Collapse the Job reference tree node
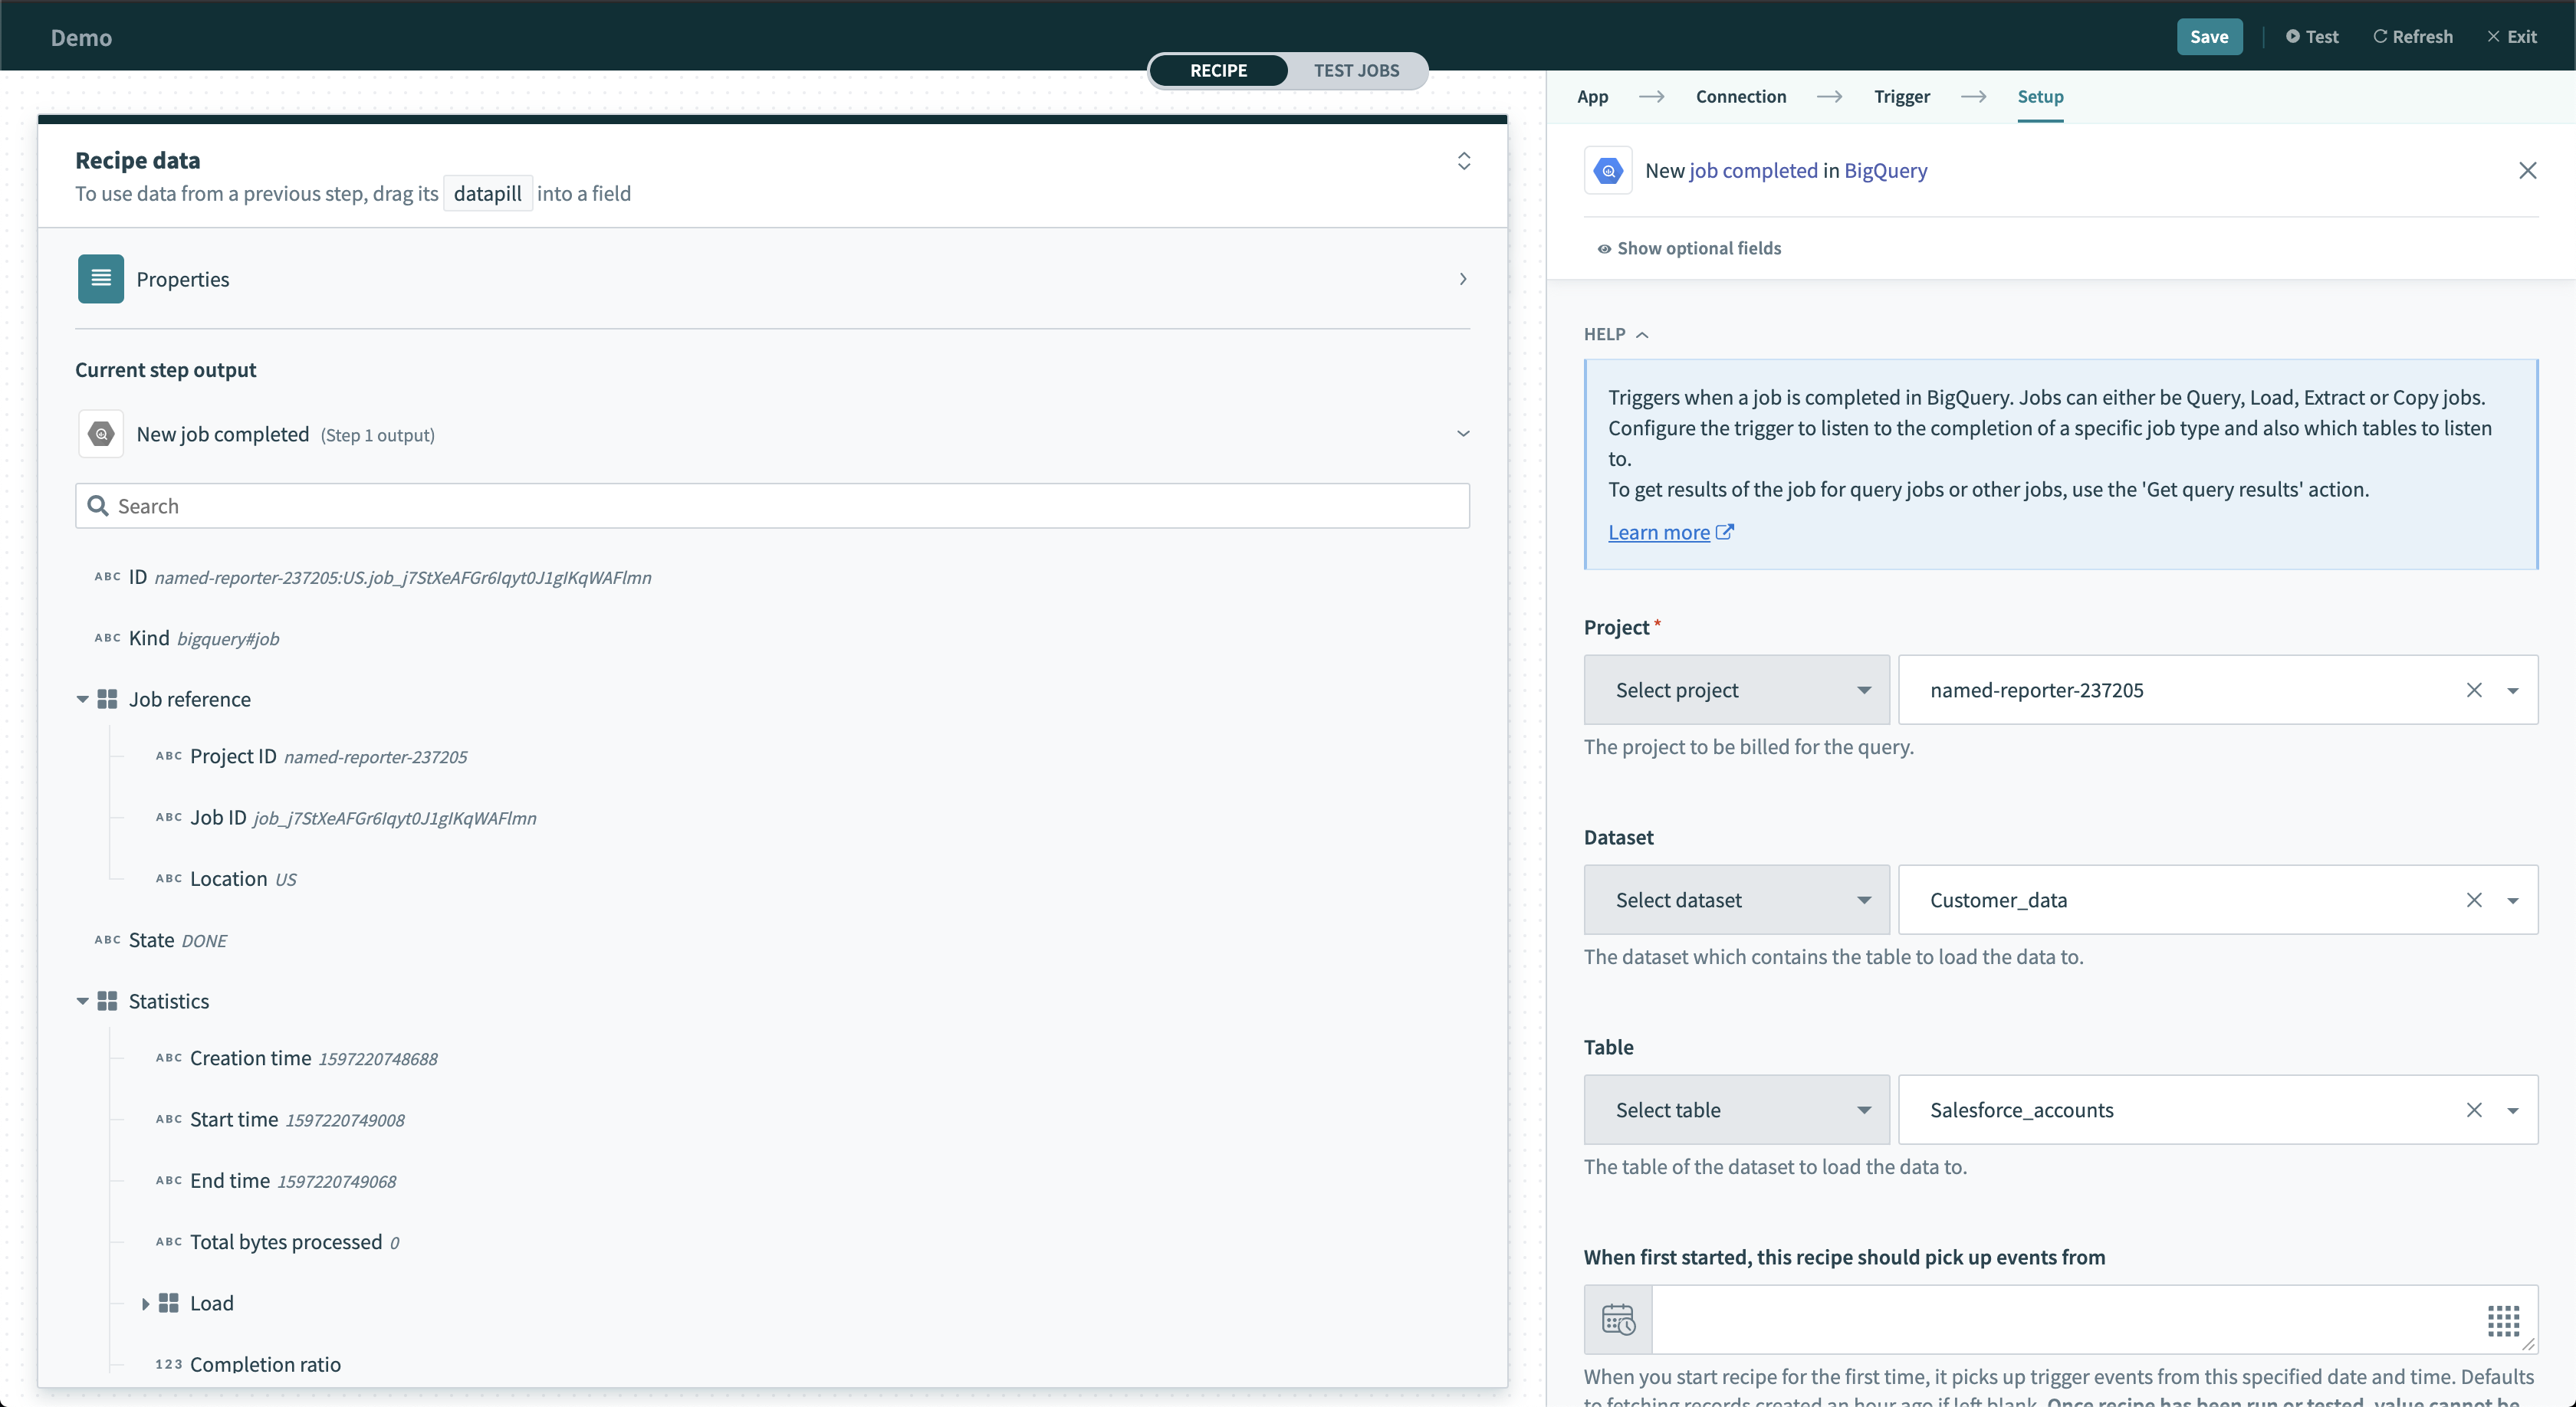 [x=82, y=700]
